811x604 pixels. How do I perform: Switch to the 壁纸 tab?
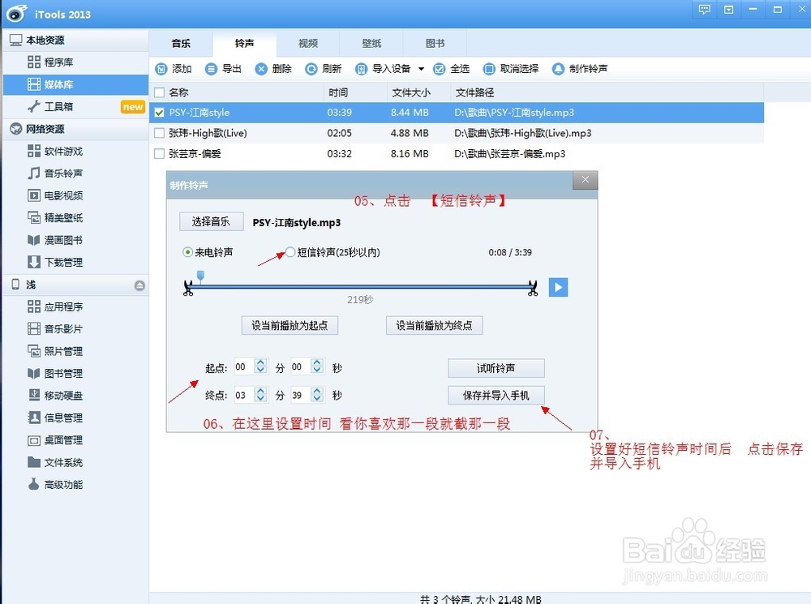pos(371,43)
